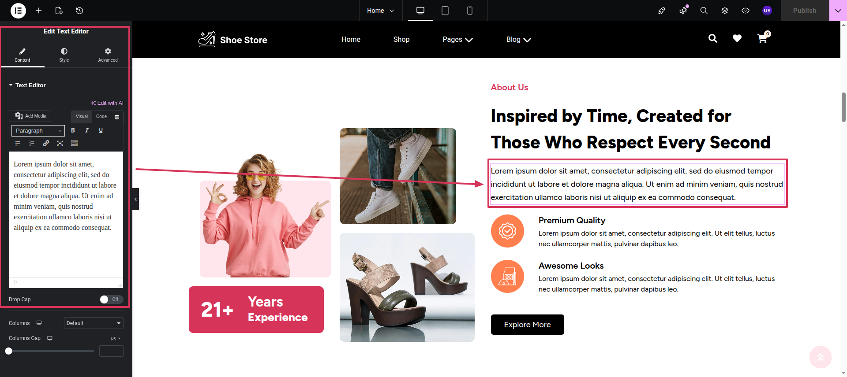Apply bold formatting in text editor

pos(73,130)
